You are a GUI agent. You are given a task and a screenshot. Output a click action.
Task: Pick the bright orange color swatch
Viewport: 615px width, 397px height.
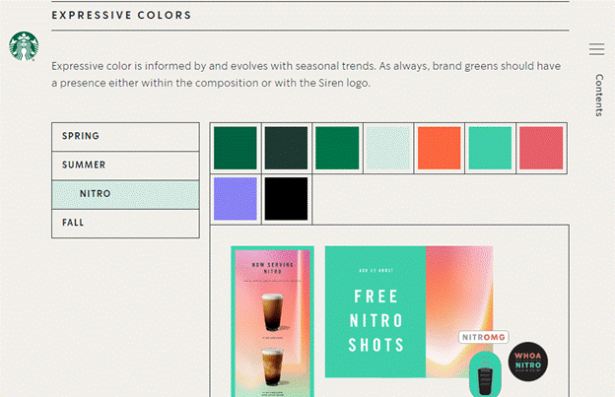click(x=440, y=148)
